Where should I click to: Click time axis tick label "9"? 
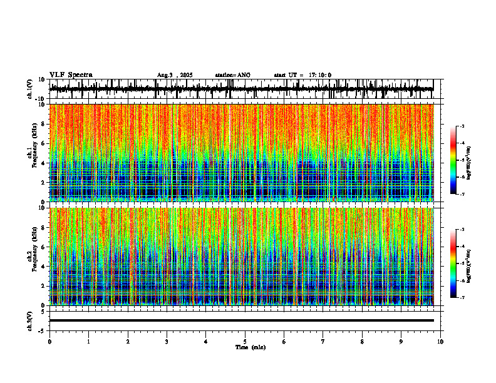tap(401, 342)
